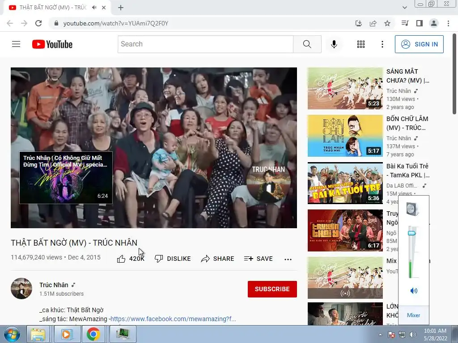This screenshot has width=458, height=343.
Task: Click the SIGN IN button
Action: click(419, 44)
